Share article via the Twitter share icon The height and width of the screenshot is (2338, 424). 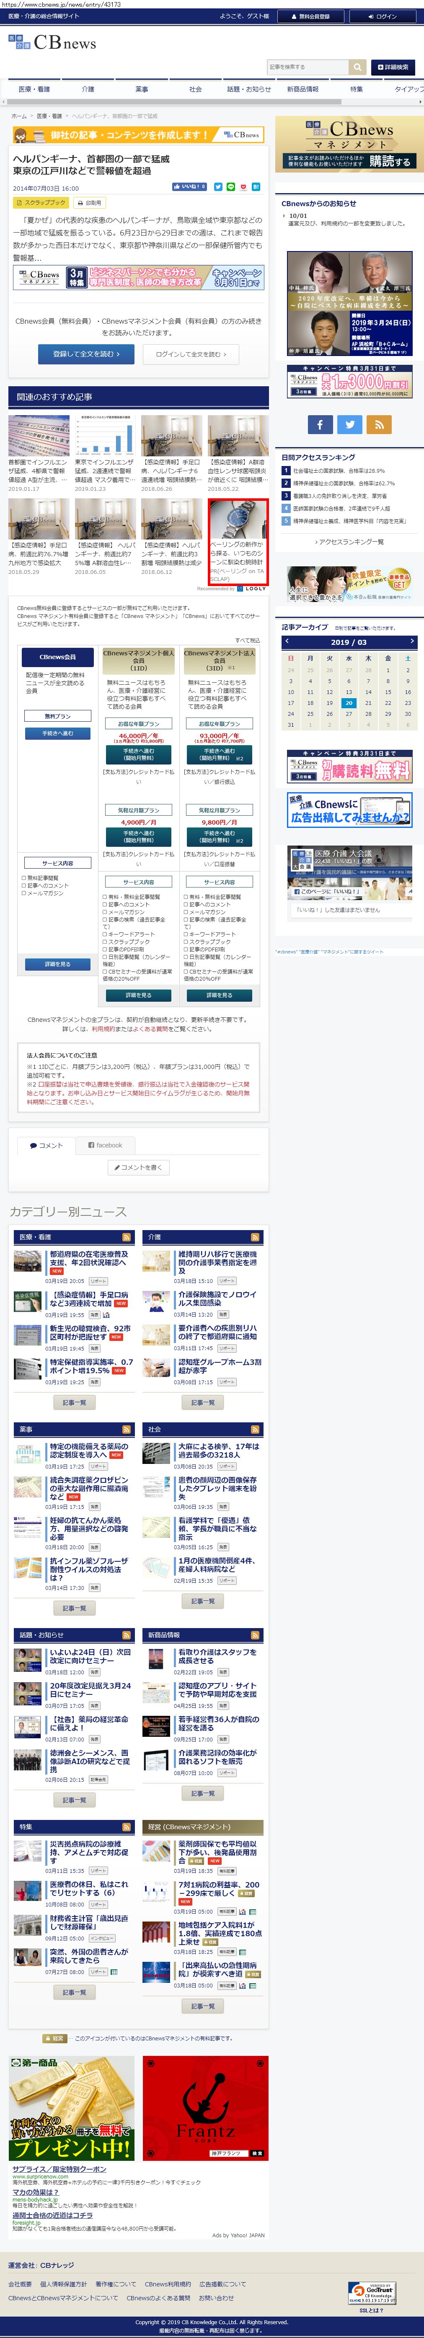(x=217, y=187)
